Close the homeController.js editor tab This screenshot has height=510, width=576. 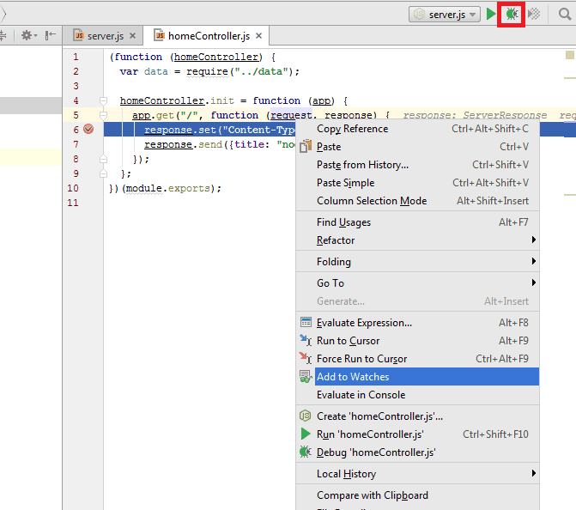point(258,36)
